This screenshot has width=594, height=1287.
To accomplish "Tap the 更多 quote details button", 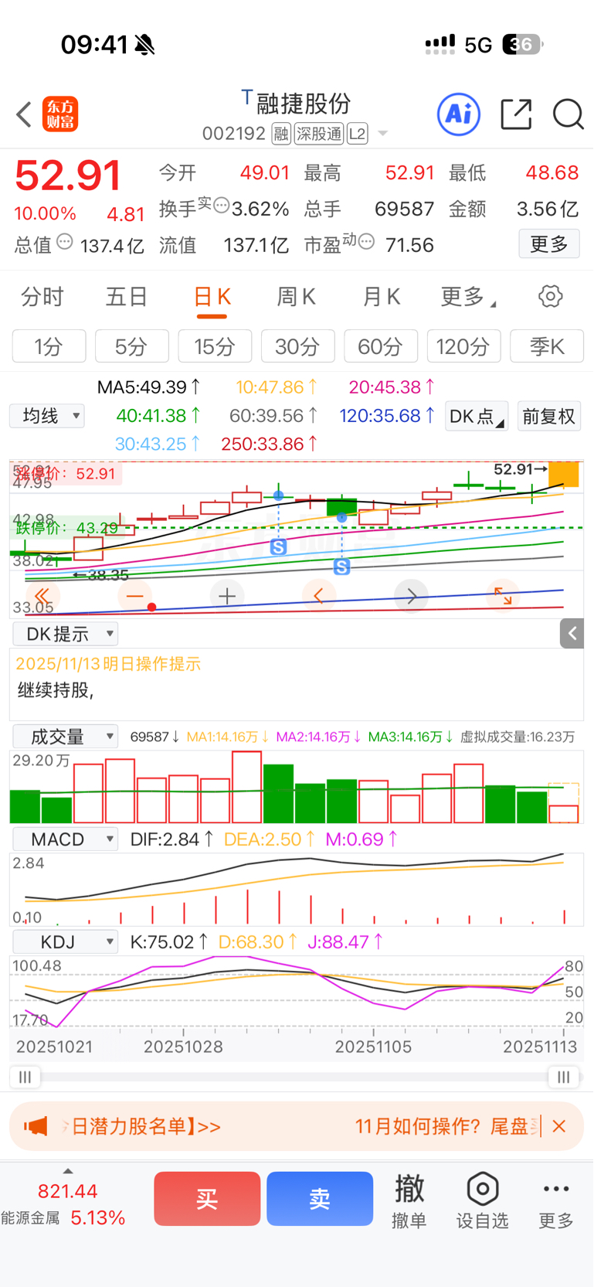I will pyautogui.click(x=549, y=244).
